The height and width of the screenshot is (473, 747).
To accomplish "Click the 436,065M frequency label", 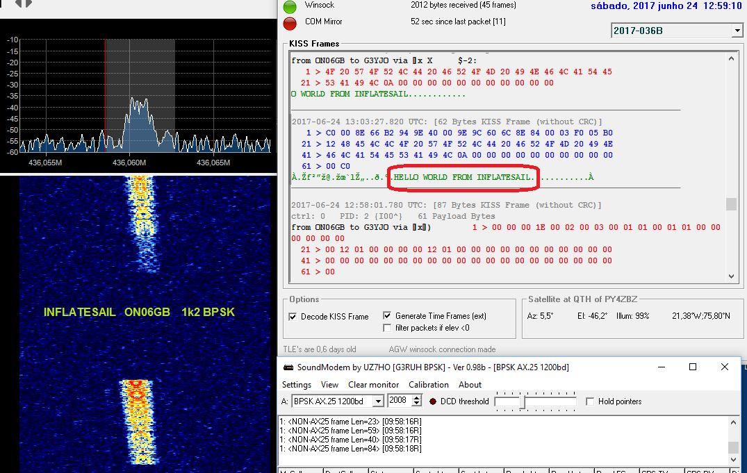I will [x=213, y=163].
